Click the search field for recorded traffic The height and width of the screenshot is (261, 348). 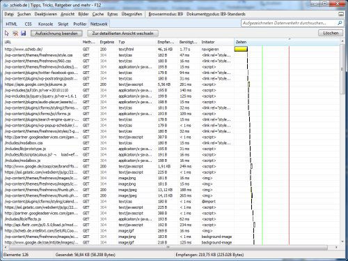coord(289,23)
